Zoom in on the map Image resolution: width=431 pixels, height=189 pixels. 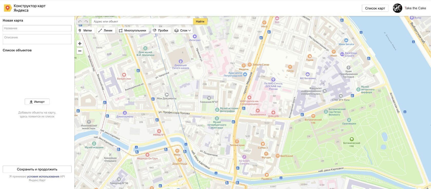point(80,44)
